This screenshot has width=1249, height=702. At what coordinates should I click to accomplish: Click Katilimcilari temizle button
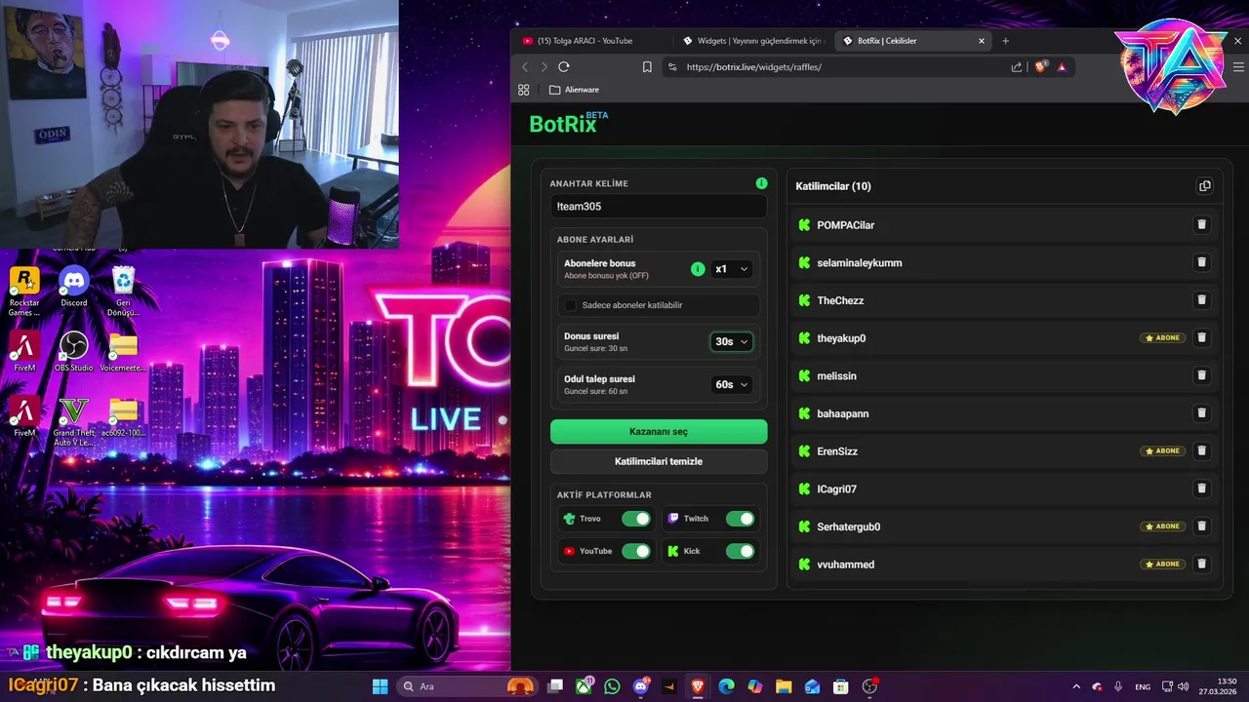[659, 461]
